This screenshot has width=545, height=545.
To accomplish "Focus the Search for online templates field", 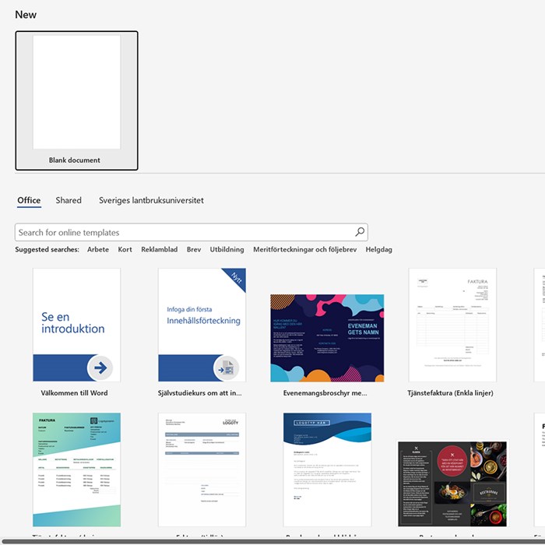I will click(x=183, y=232).
